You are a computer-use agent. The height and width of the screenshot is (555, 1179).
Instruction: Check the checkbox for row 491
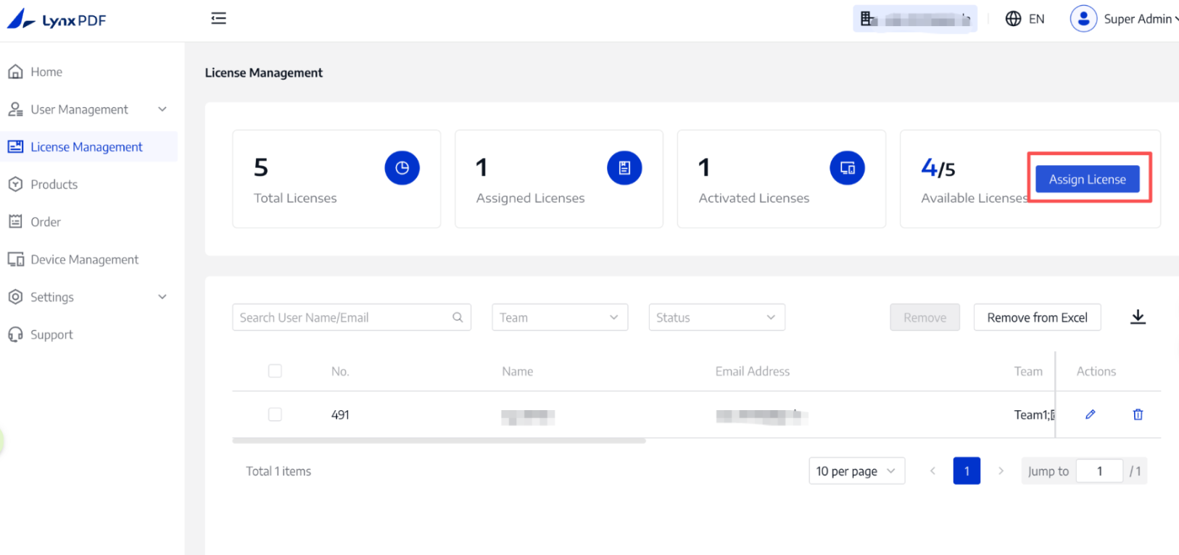coord(275,414)
